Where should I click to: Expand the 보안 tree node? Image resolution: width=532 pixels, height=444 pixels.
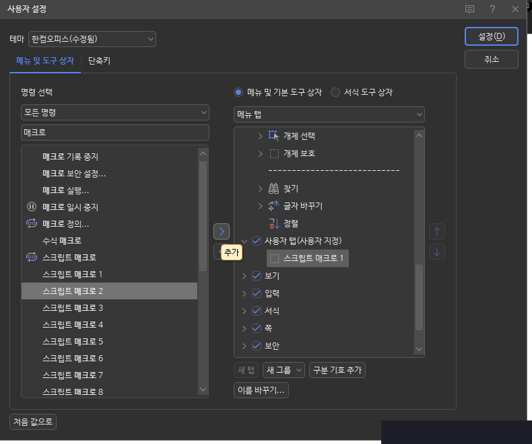pos(244,346)
